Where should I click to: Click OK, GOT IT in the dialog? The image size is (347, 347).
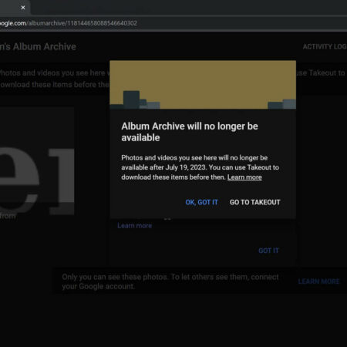point(201,202)
